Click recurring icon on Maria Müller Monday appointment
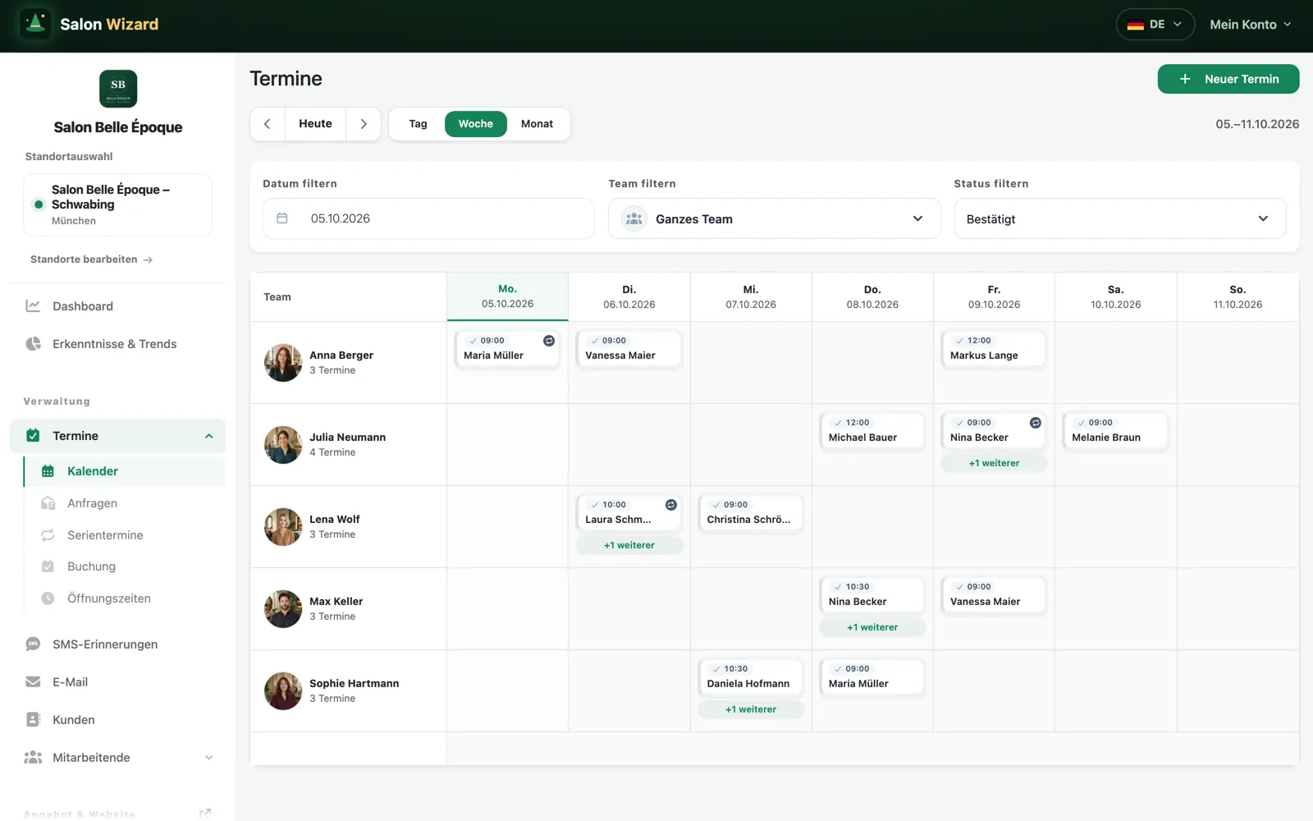Image resolution: width=1313 pixels, height=821 pixels. click(x=549, y=341)
